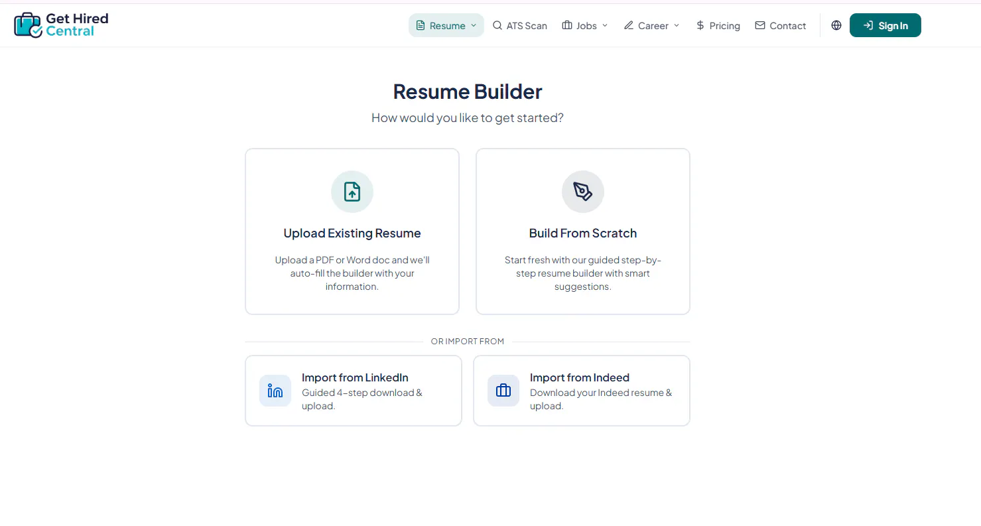Click the LinkedIn logo icon
The width and height of the screenshot is (981, 526).
pos(275,391)
